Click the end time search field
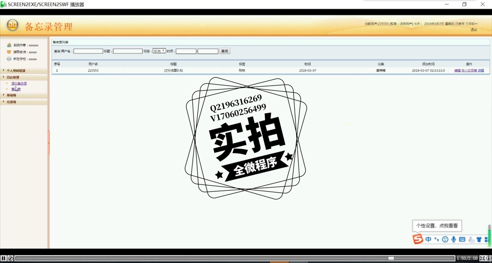The width and height of the screenshot is (492, 263). tap(208, 51)
